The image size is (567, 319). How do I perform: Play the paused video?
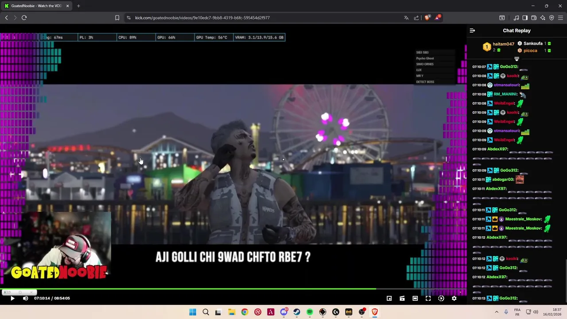tap(12, 298)
